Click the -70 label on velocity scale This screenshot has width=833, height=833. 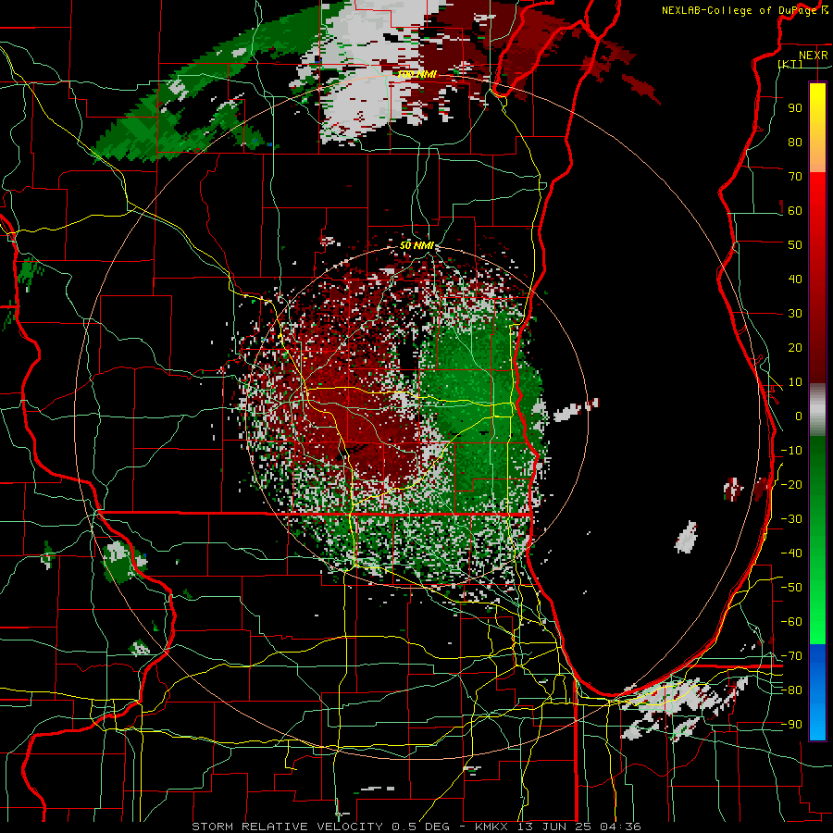point(791,656)
